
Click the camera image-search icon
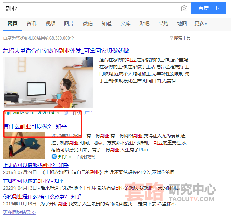coord(184,8)
